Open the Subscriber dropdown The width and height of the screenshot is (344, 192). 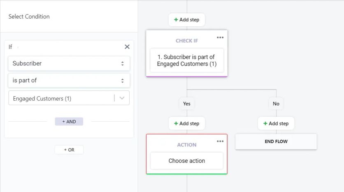69,63
